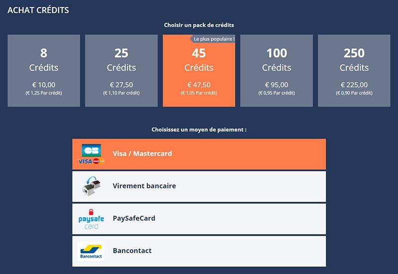
Task: Click the €225,00 price label
Action: (x=354, y=85)
